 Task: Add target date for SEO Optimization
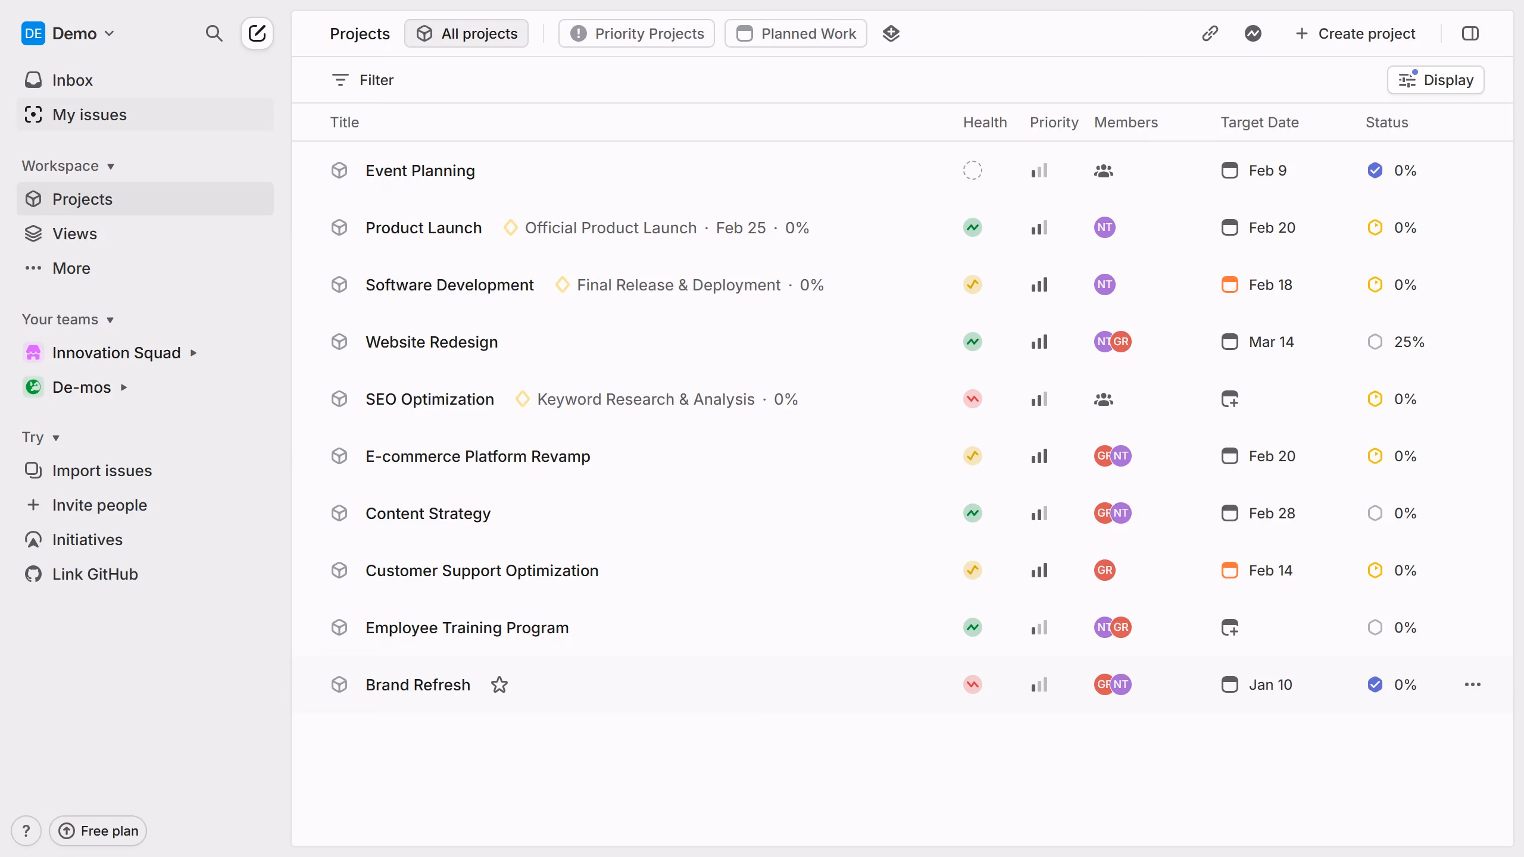1230,399
